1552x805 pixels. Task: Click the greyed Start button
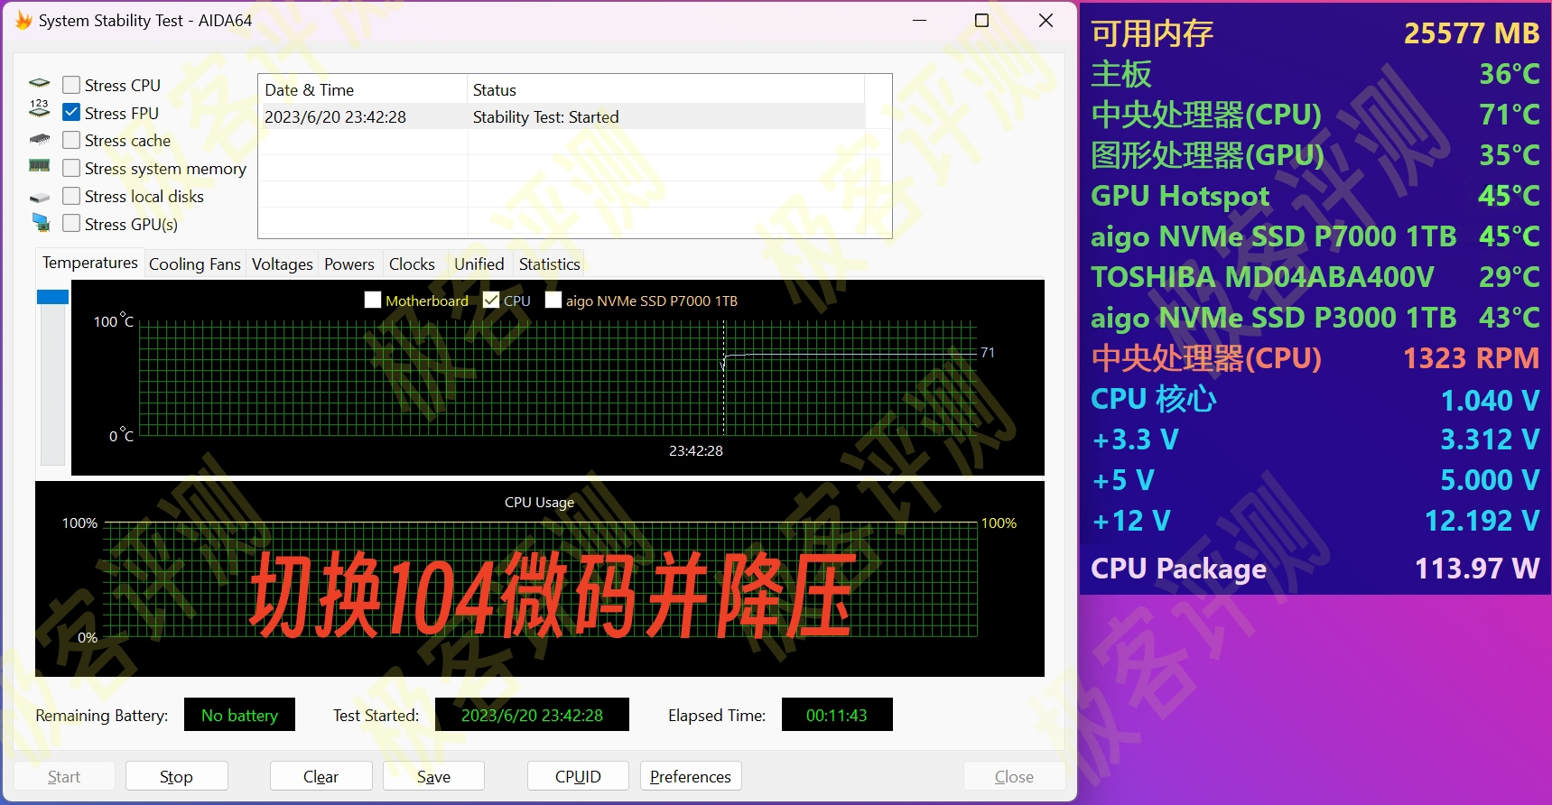pos(64,776)
